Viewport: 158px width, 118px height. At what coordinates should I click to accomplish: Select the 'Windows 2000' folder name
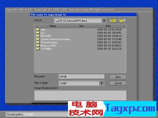click(48, 46)
